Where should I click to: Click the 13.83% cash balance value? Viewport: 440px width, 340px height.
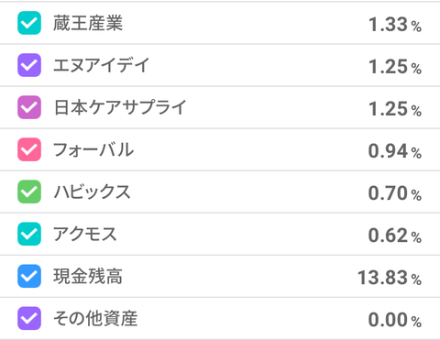(x=390, y=278)
